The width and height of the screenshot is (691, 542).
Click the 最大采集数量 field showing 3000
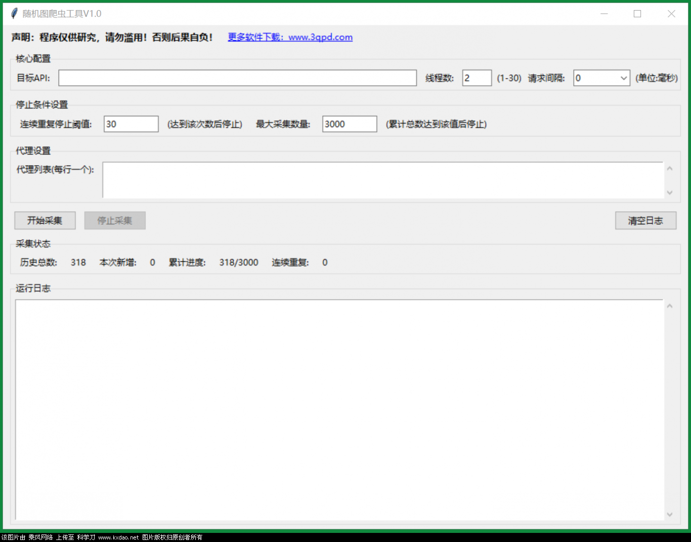point(349,124)
